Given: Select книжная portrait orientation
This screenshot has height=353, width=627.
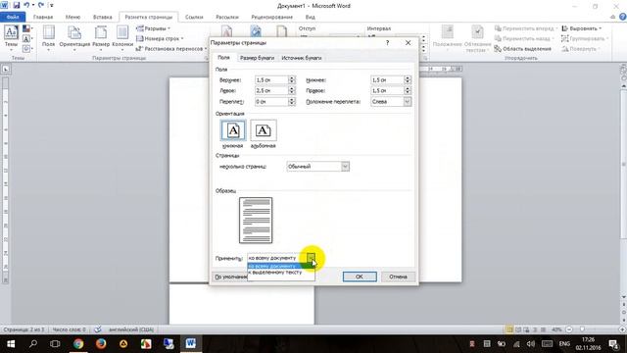Looking at the screenshot, I should [233, 133].
